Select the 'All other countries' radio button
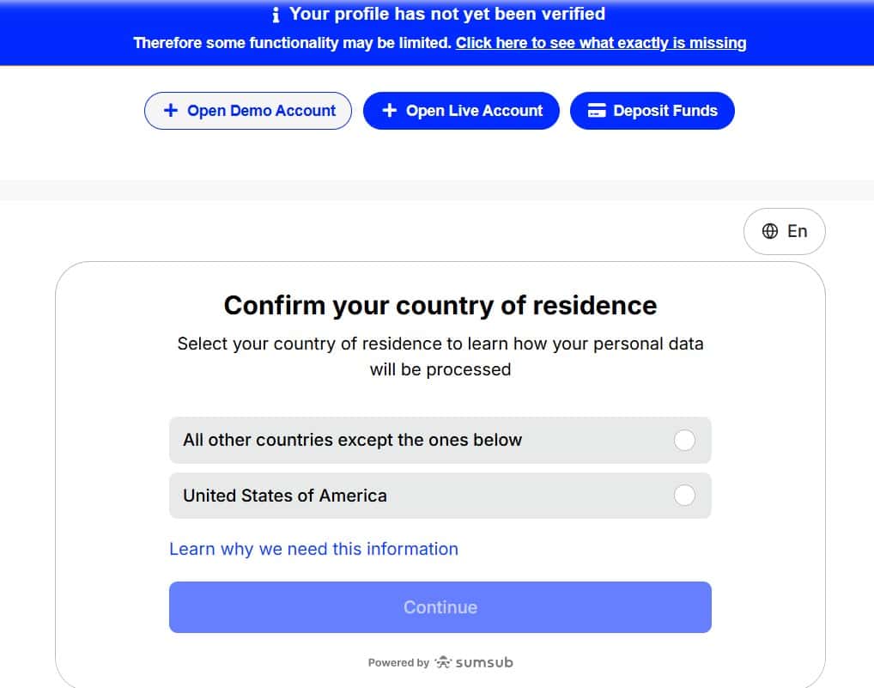 [684, 441]
